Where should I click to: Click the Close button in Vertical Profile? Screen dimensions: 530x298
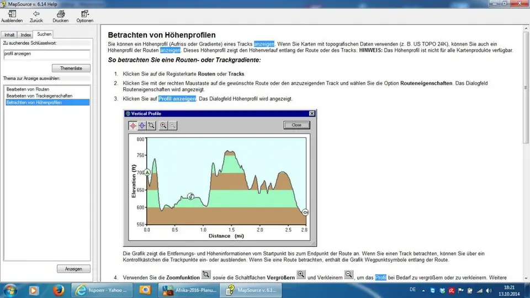[x=296, y=125]
